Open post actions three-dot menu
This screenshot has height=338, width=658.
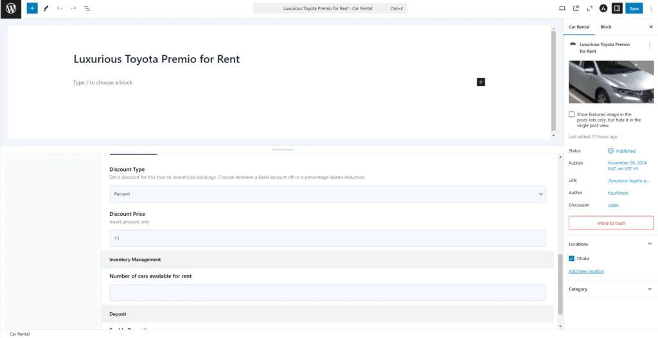pos(650,44)
